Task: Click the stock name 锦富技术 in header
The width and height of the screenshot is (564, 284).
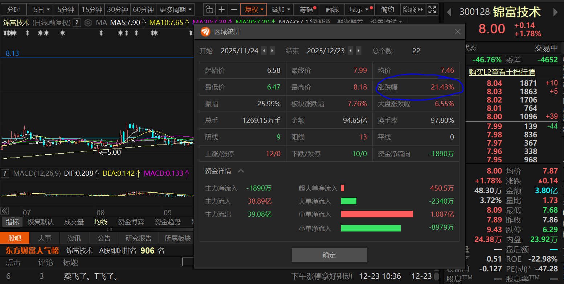Action: 517,12
